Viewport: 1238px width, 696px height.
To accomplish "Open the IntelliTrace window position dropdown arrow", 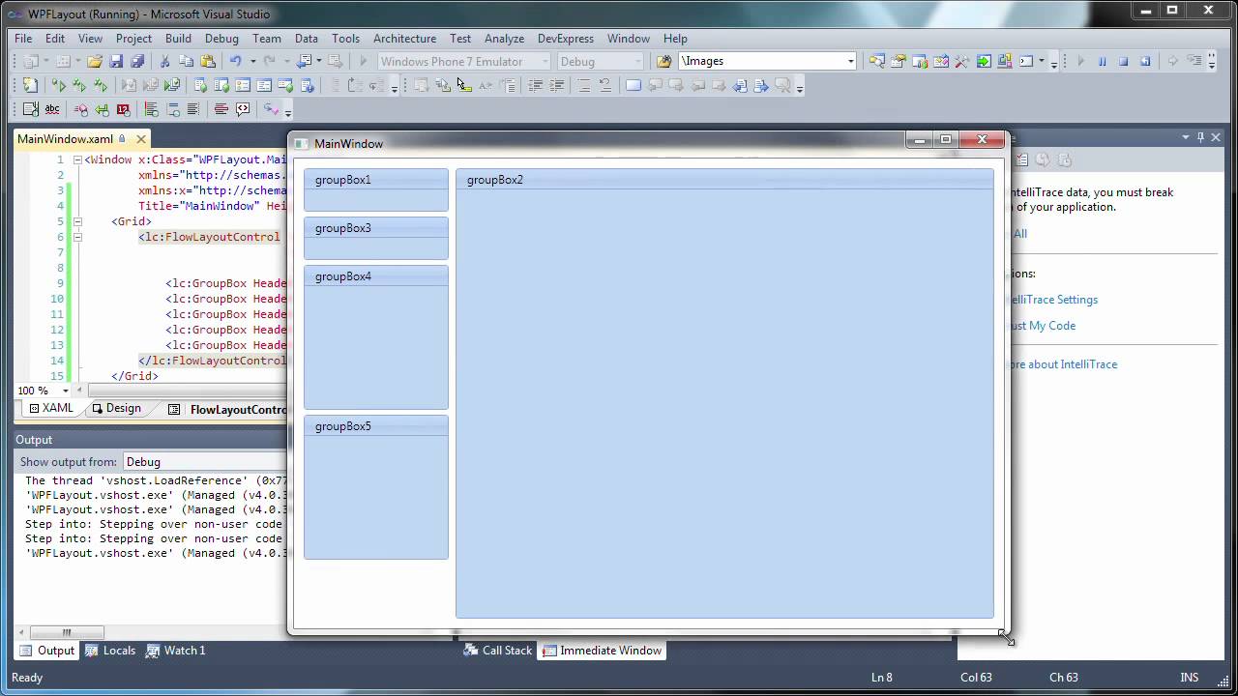I will 1186,137.
